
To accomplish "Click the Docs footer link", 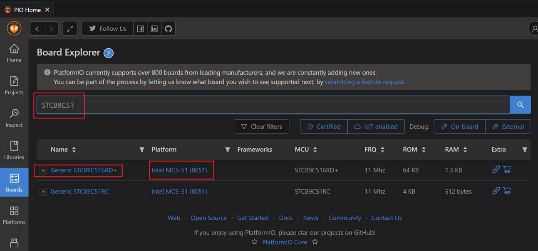I will coord(286,218).
